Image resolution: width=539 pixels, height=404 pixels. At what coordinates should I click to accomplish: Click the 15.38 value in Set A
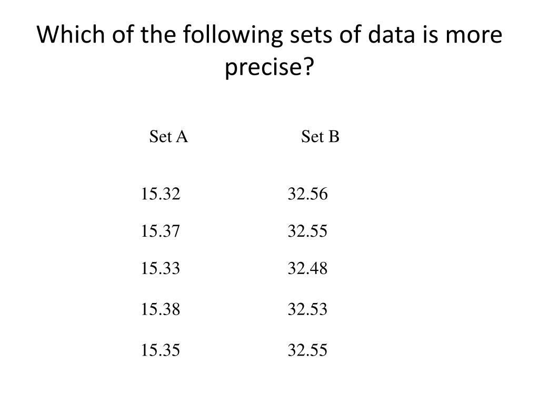(x=160, y=309)
